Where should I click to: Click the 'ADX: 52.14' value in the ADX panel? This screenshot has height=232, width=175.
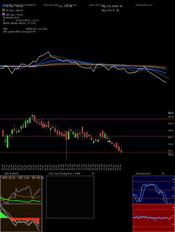(x=8, y=178)
